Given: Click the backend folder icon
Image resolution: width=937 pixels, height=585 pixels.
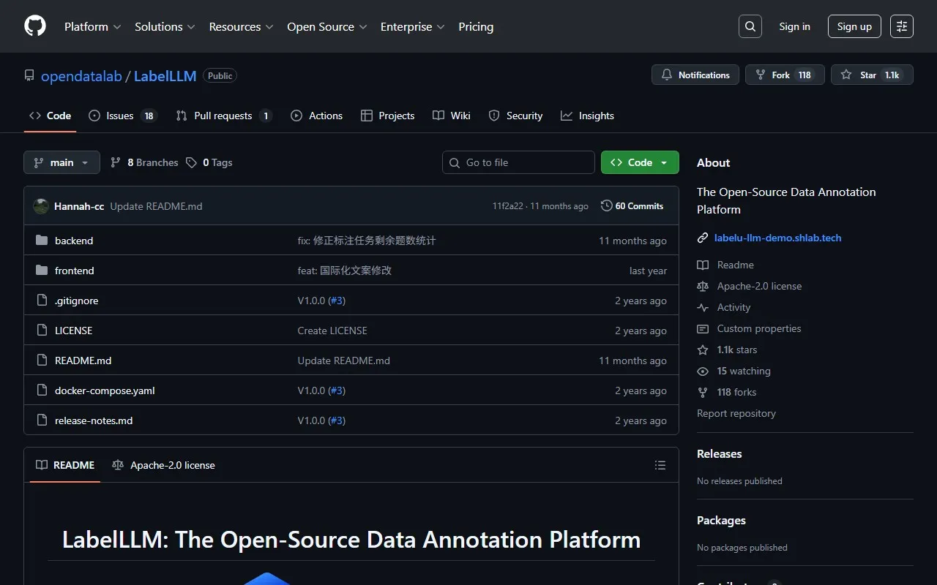Looking at the screenshot, I should pyautogui.click(x=42, y=241).
